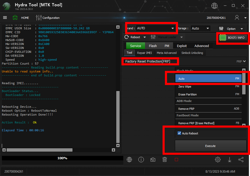
Task: Click the language globe icon in title bar
Action: click(214, 6)
